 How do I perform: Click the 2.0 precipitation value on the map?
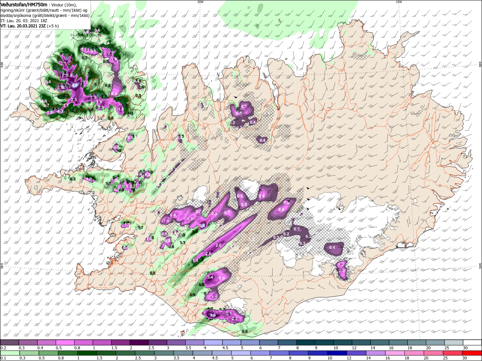pyautogui.click(x=218, y=245)
